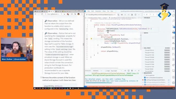Click the AzureFunctions.Table breadcrumb segment
The image size is (176, 99).
click(95, 18)
